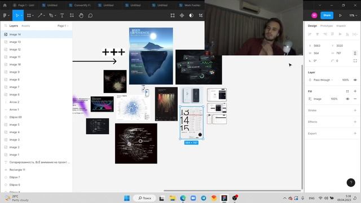This screenshot has width=361, height=203.
Task: Toggle Image fill visibility eye
Action: point(347,99)
